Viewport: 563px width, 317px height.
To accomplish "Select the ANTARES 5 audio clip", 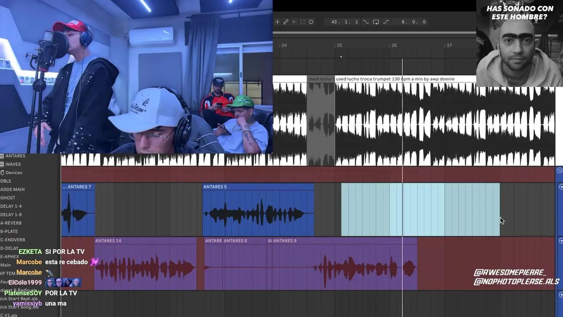I will (258, 210).
